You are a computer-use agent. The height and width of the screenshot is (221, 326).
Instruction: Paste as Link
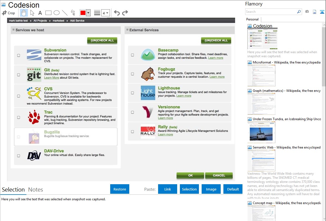click(168, 189)
